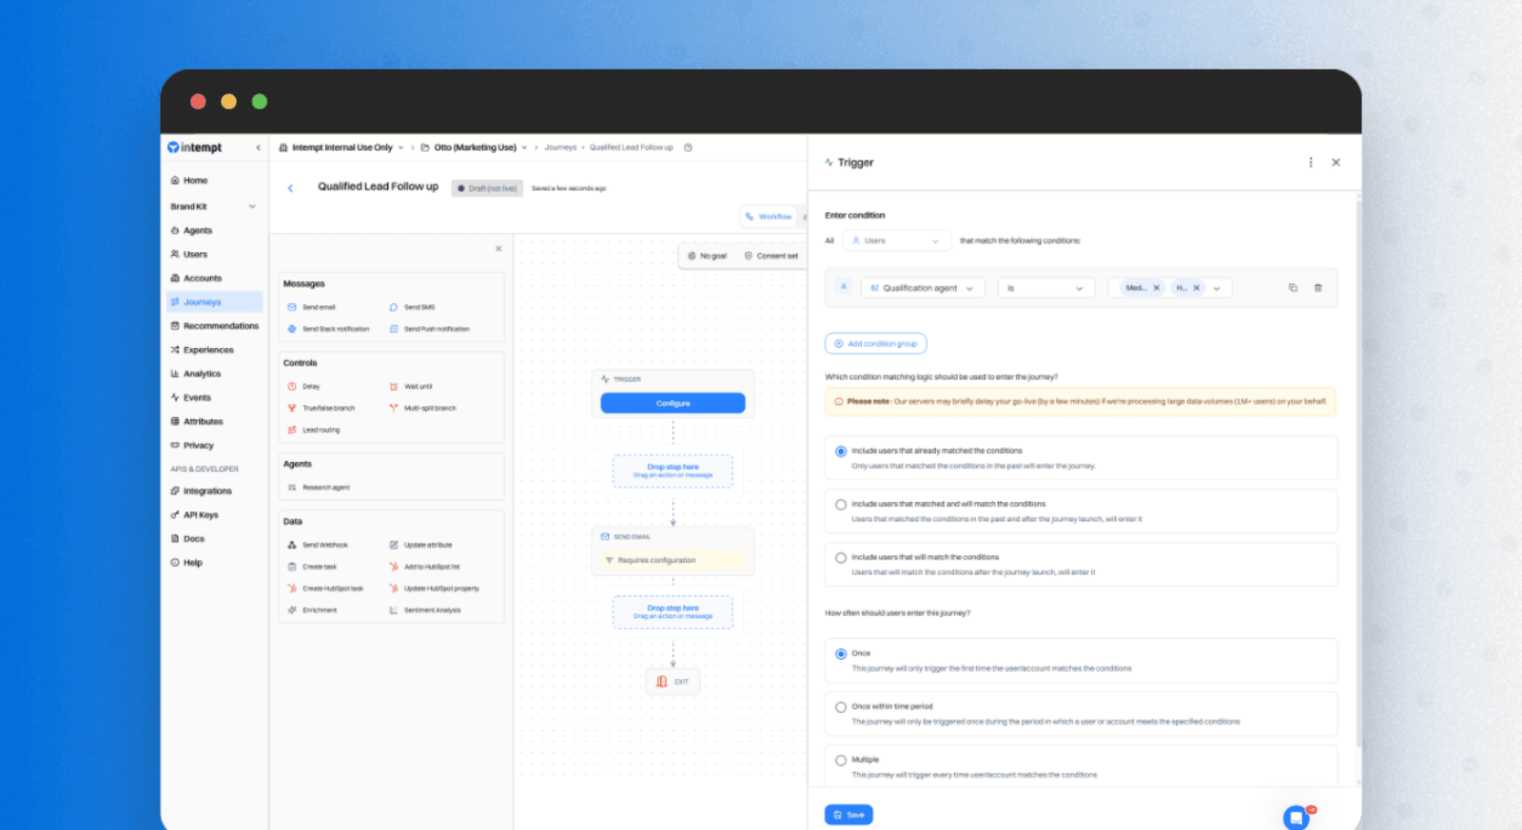Click the info icon after the breadcrumb
Screen dimensions: 1522x830
(688, 147)
